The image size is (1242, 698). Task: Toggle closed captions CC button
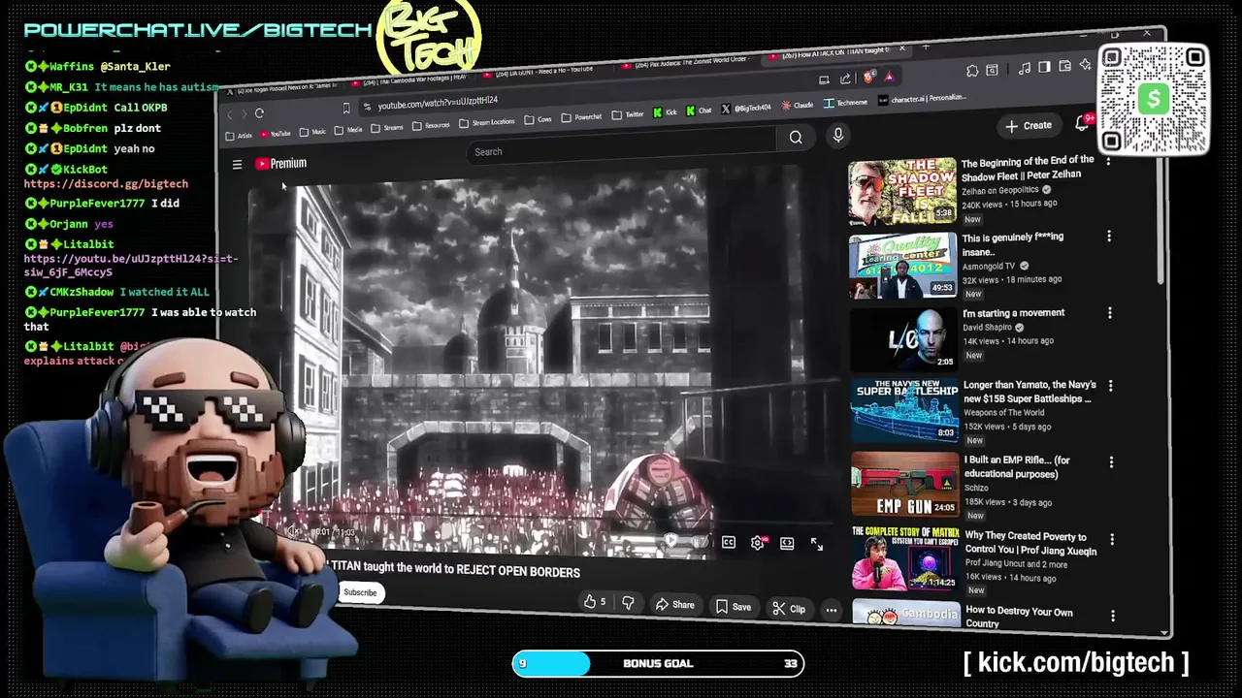click(x=729, y=542)
